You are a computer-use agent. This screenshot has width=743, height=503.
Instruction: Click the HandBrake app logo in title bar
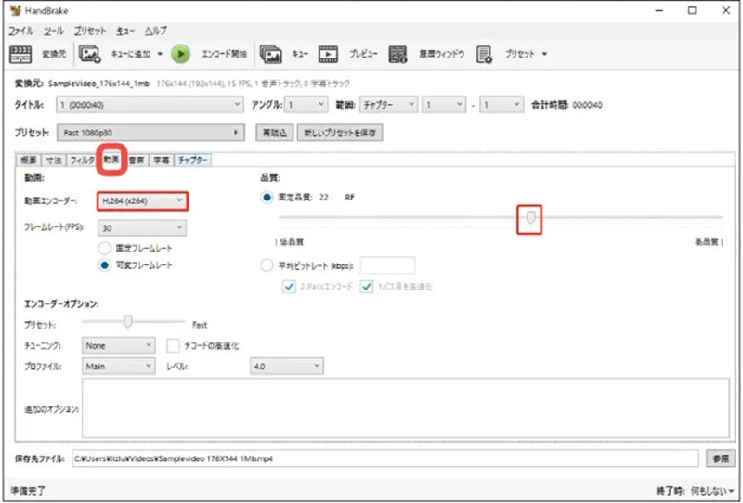13,11
